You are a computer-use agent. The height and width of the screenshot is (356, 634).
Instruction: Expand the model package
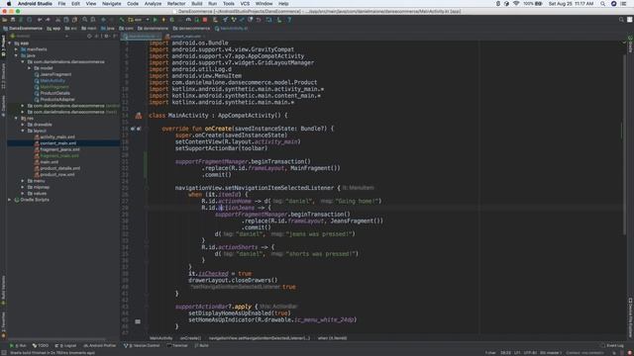[29, 68]
